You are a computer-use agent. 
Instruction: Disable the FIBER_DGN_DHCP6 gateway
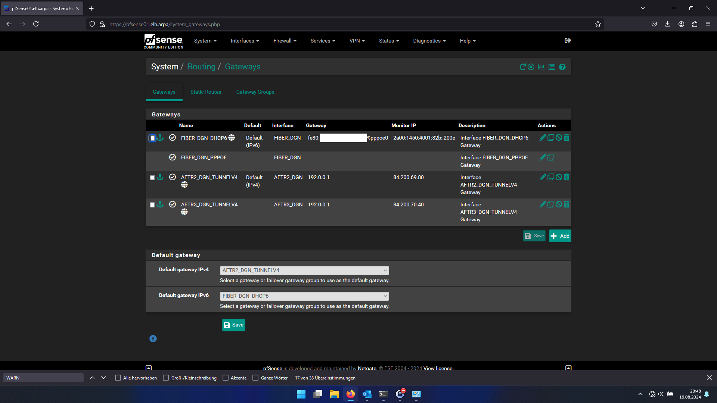coord(559,138)
